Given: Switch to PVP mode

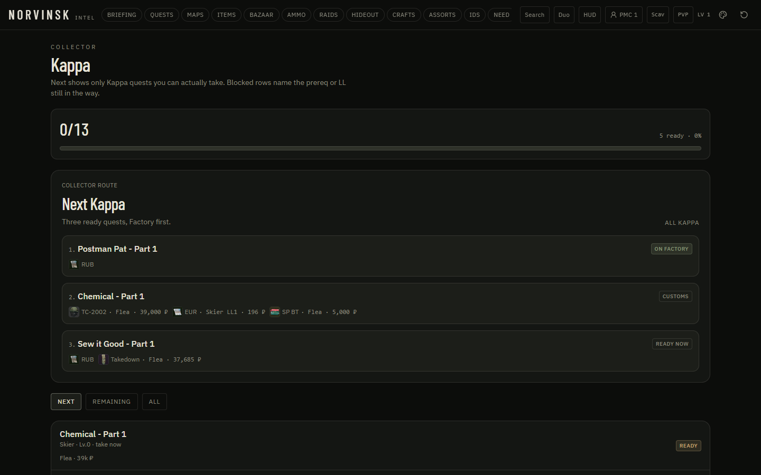Looking at the screenshot, I should (x=683, y=15).
